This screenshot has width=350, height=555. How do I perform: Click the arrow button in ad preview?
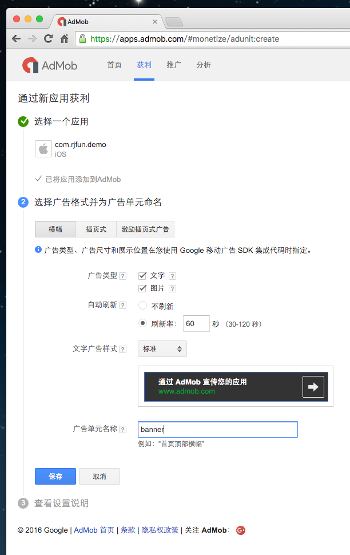tap(313, 387)
